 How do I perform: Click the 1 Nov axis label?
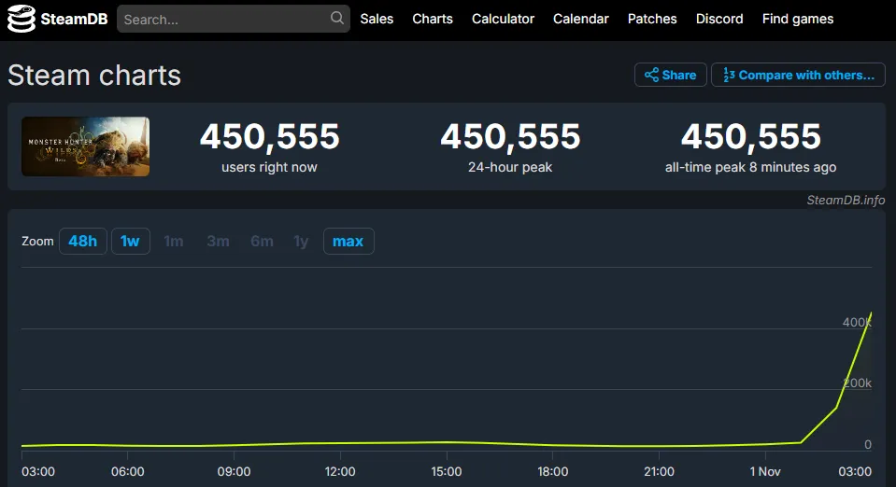pos(765,471)
